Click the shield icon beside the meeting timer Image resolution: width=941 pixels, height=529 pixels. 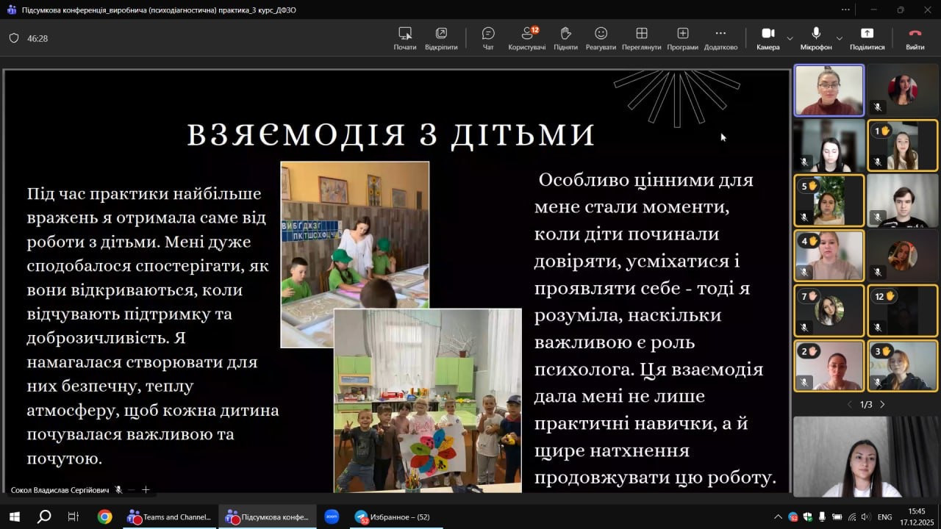click(x=14, y=38)
